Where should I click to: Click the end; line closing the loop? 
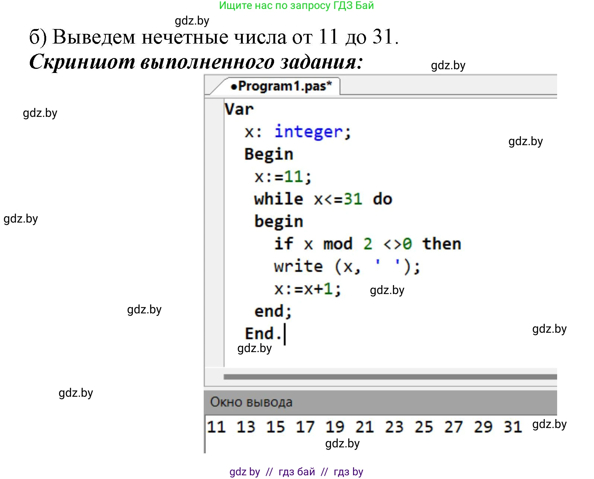pos(273,311)
